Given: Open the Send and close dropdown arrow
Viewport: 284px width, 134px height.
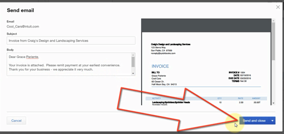Looking at the screenshot, I should (x=272, y=121).
